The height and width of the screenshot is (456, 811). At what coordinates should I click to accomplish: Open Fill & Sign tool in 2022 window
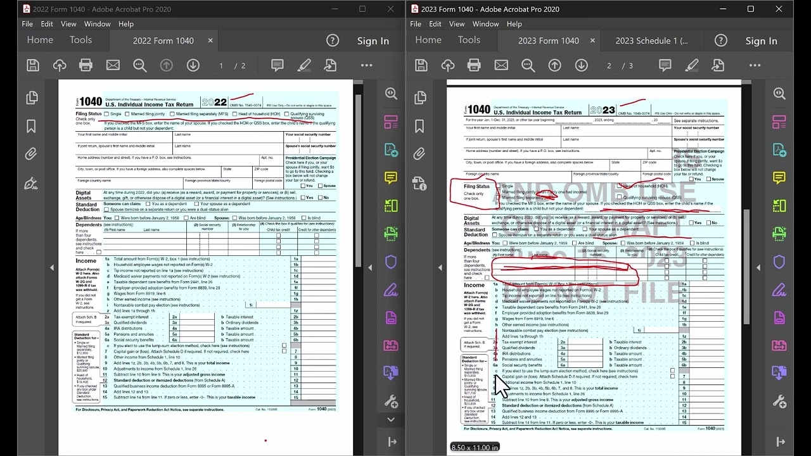pyautogui.click(x=391, y=290)
